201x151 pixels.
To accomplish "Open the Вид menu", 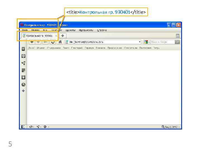I will pos(45,30).
